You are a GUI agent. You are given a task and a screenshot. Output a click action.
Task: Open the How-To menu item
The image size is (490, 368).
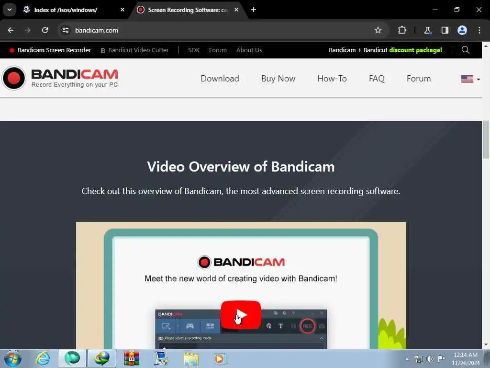pos(332,79)
